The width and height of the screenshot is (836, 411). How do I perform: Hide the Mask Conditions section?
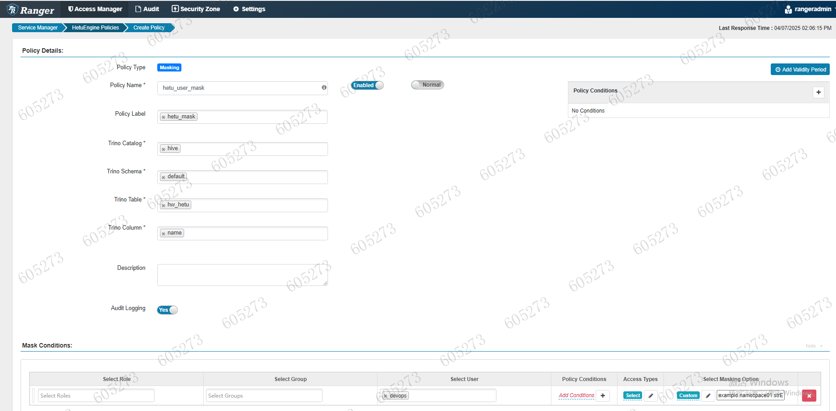click(814, 346)
